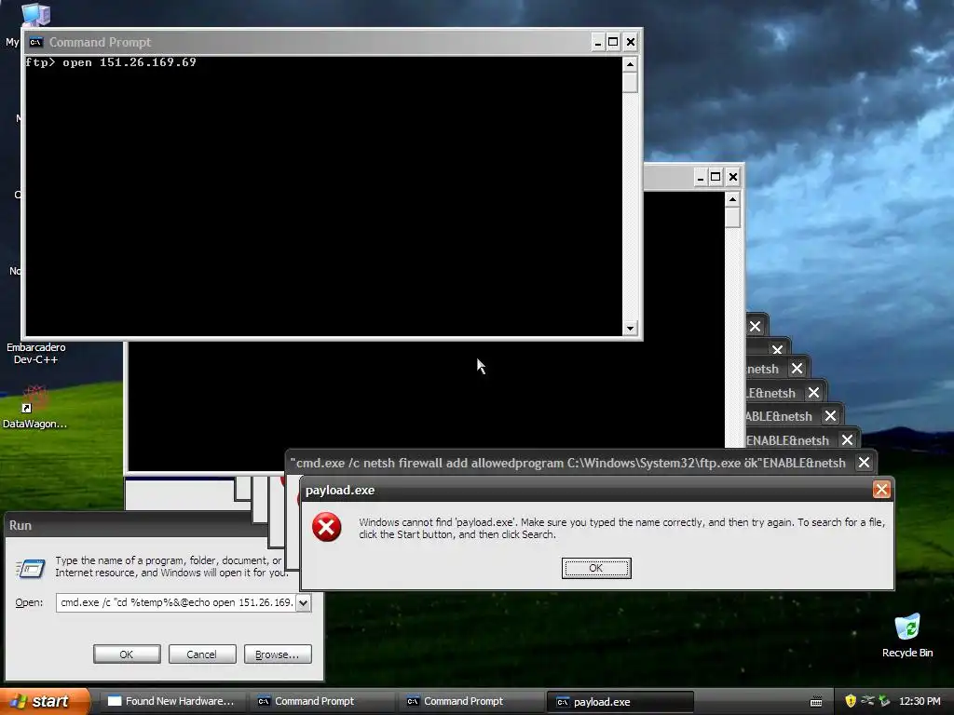This screenshot has width=954, height=715.
Task: Click the front Command Prompt title bar icon
Action: (36, 42)
